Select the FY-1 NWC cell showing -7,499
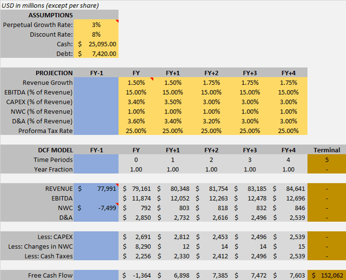The image size is (346, 280). [96, 208]
